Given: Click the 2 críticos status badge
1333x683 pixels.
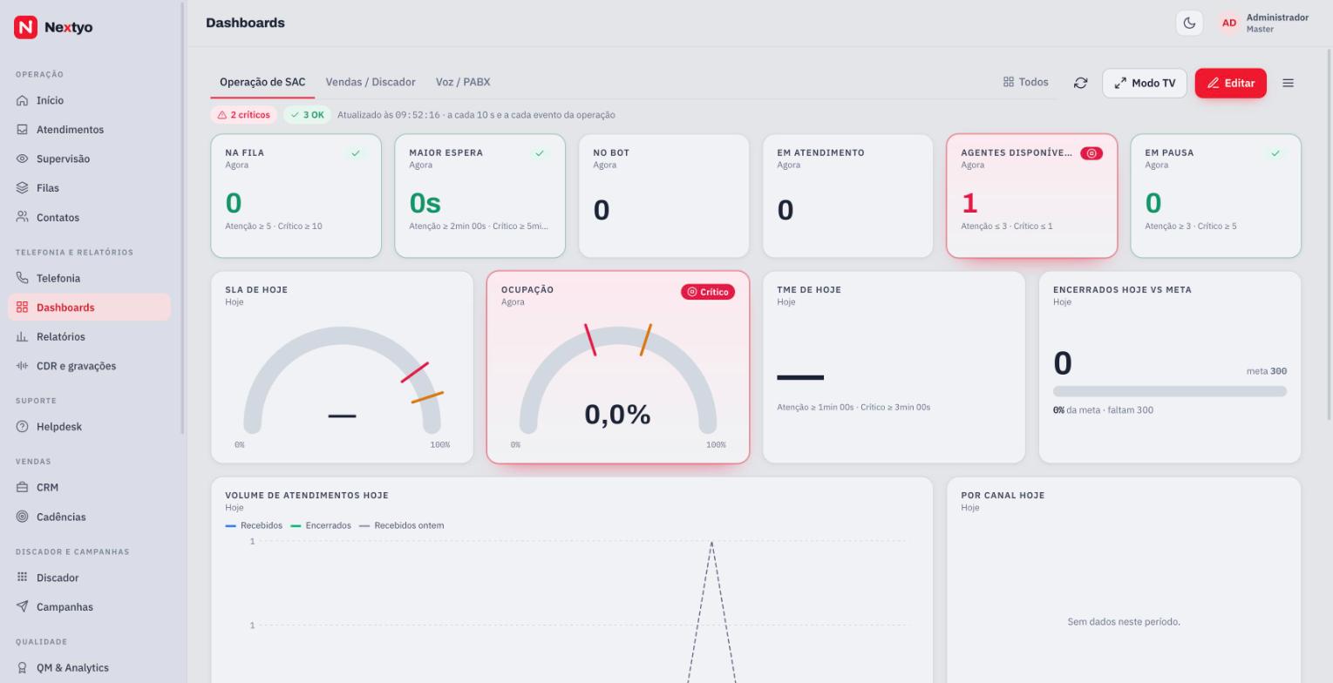Looking at the screenshot, I should pyautogui.click(x=243, y=115).
